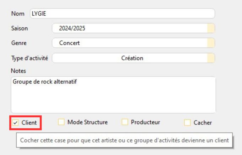The width and height of the screenshot is (242, 155).
Task: Tick the Producteur checkbox
Action: pyautogui.click(x=125, y=122)
